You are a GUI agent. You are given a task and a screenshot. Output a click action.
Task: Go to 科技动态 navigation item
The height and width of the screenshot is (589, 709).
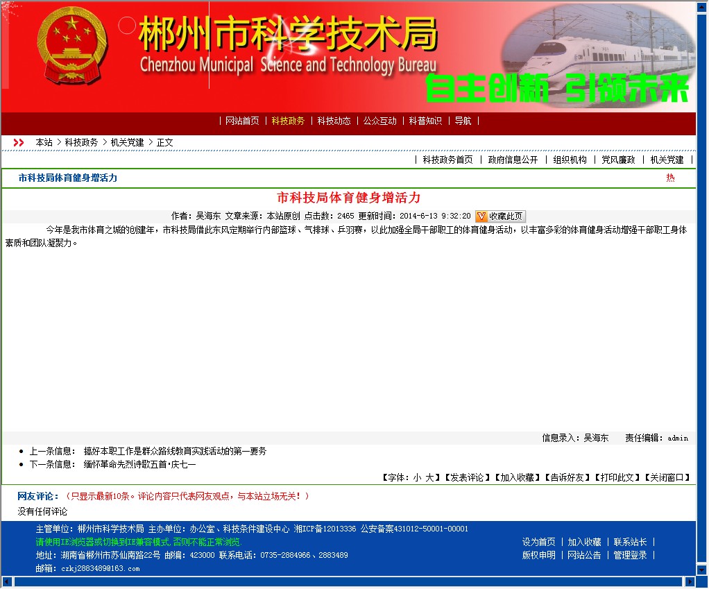tap(334, 121)
